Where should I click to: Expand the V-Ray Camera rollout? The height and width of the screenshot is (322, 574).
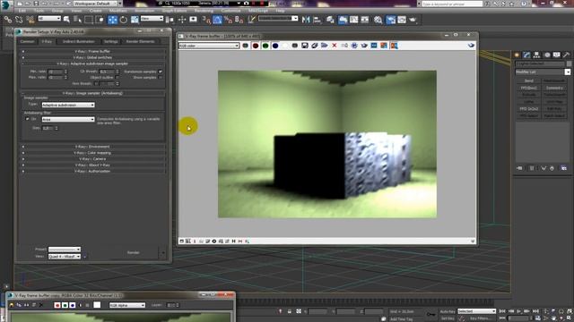click(92, 159)
